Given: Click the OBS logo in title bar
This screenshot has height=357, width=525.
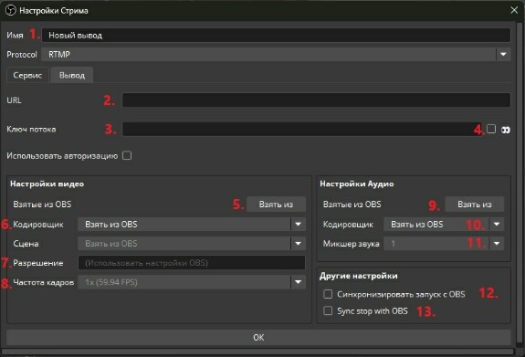Looking at the screenshot, I should click(x=11, y=10).
